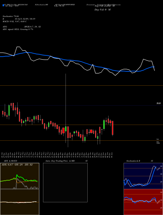The height and width of the screenshot is (215, 163).
Task: Click the tall green candle near the chart's left
Action: 9,110
